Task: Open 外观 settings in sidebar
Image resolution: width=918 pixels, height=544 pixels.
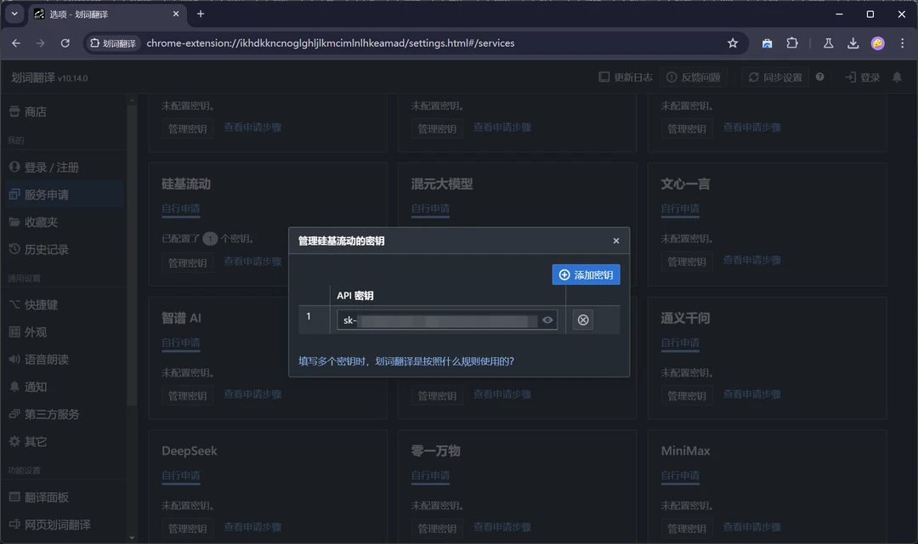Action: 63,332
